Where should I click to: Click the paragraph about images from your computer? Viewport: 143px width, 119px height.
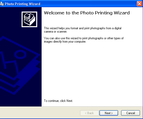pos(84,40)
